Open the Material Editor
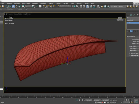The width and height of the screenshot is (139, 104). point(98,6)
